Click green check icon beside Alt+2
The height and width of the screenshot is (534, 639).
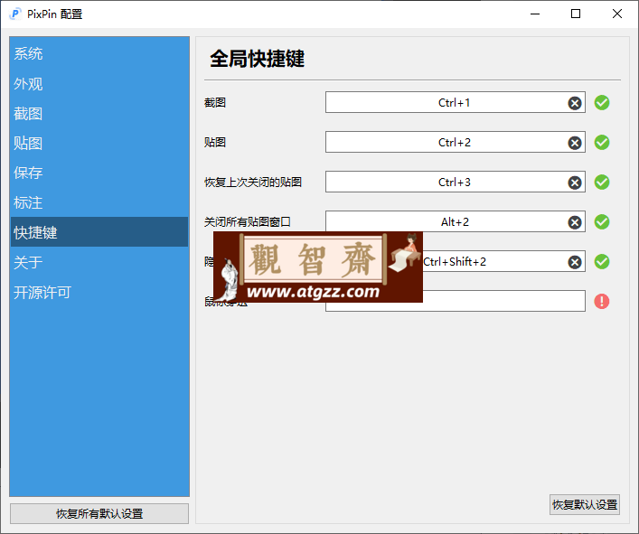point(602,222)
